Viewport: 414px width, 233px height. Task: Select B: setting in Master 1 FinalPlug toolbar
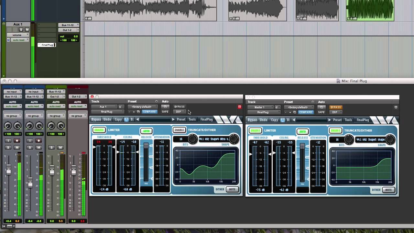288,120
